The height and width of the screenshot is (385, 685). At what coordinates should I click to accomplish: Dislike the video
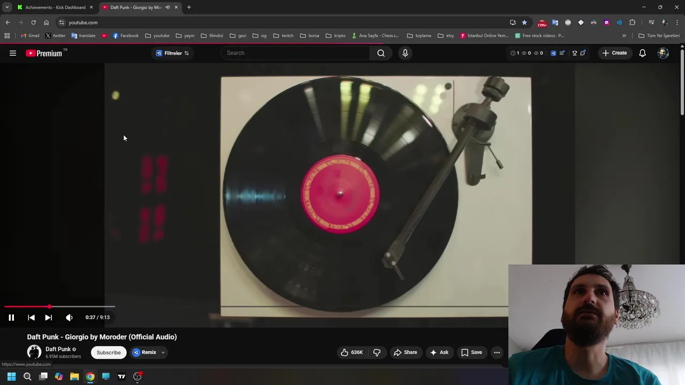[x=377, y=352]
